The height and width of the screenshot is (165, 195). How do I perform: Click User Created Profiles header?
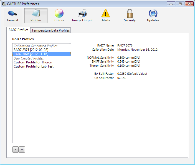pyautogui.click(x=29, y=58)
